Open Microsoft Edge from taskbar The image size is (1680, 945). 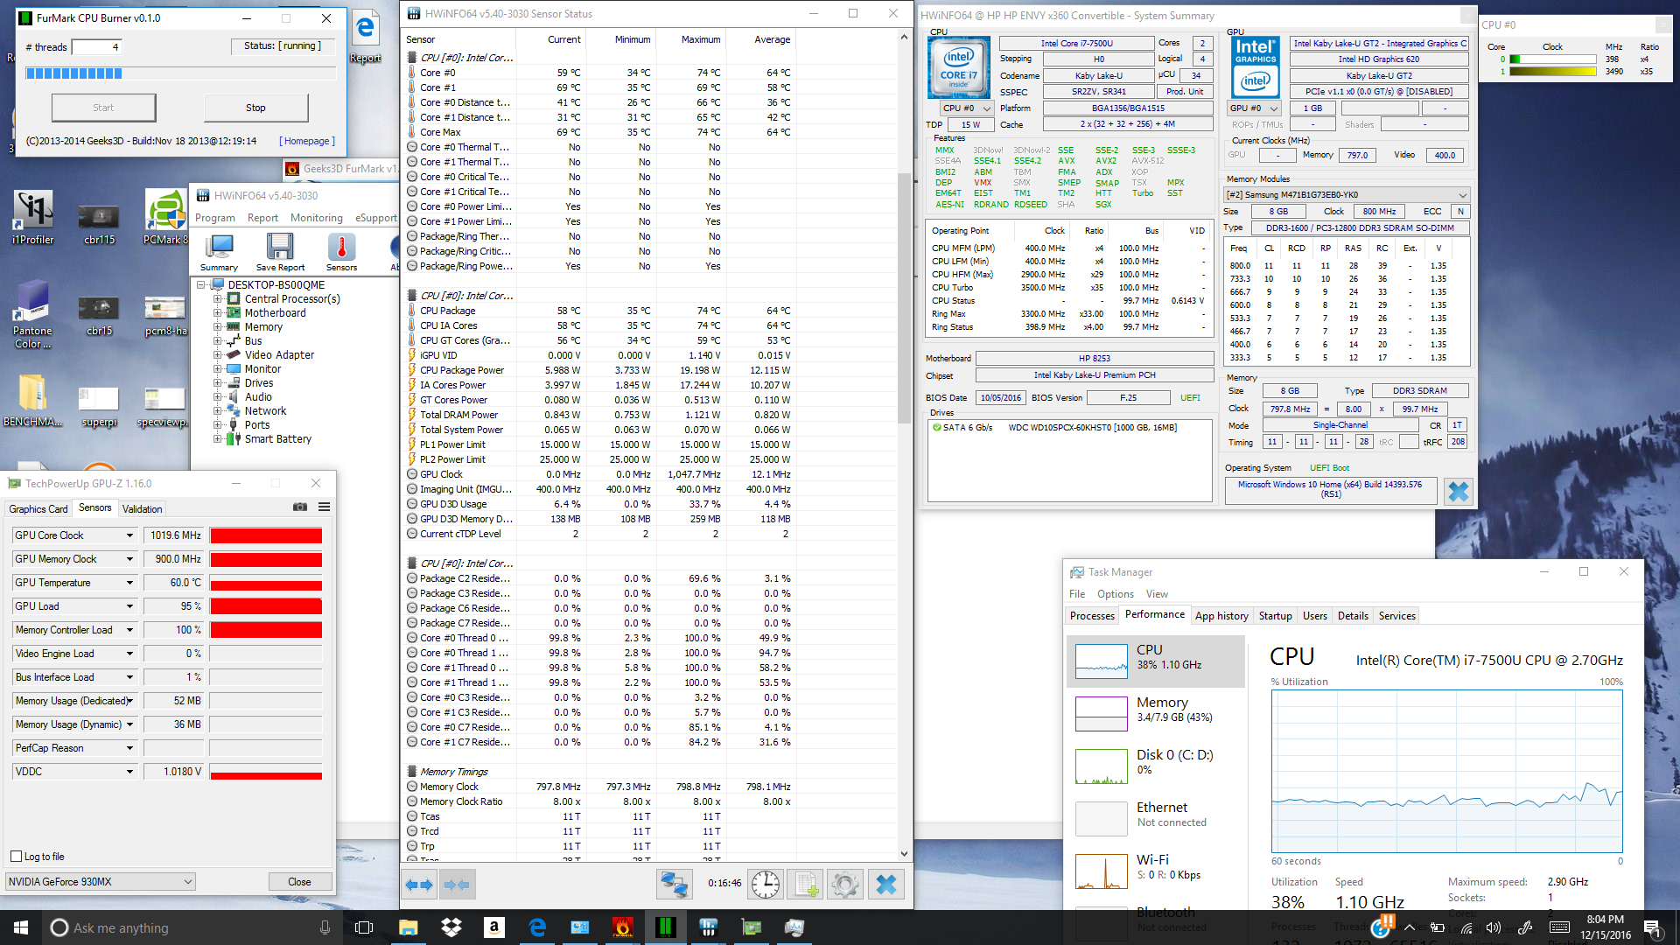pyautogui.click(x=537, y=927)
